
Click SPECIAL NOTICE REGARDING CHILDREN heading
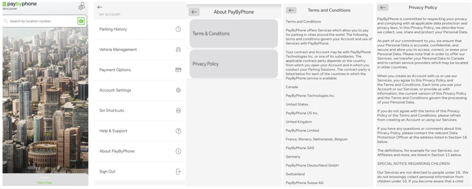tap(414, 163)
